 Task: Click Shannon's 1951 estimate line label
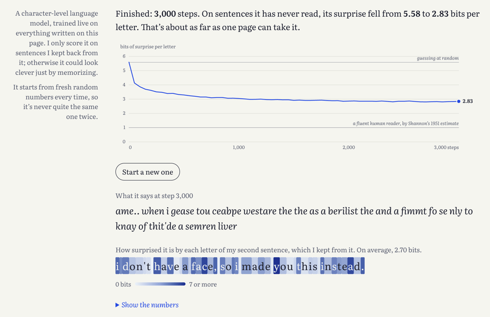(x=406, y=124)
